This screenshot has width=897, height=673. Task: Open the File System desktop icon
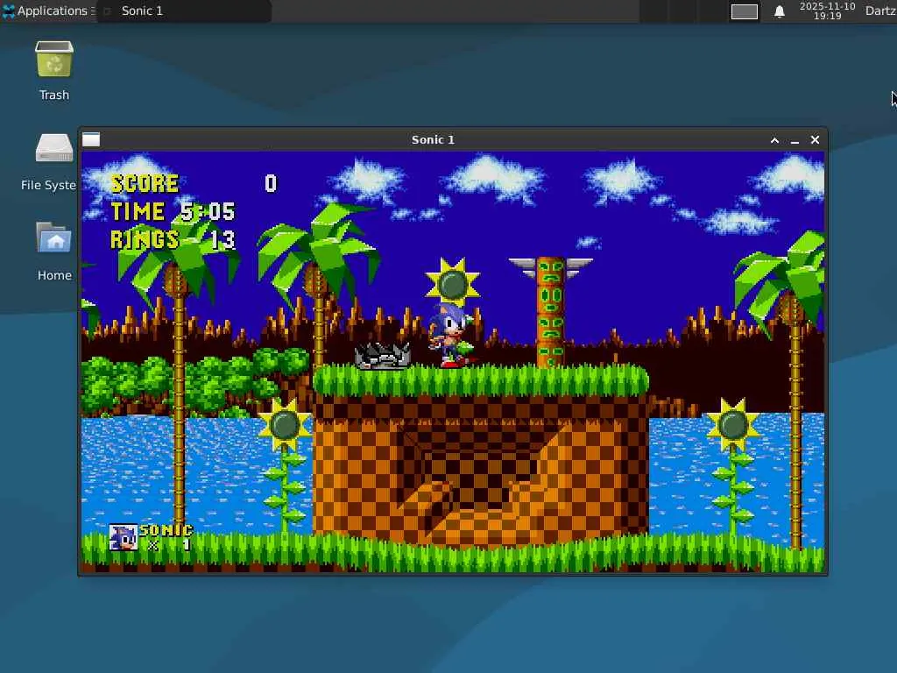[x=49, y=161]
